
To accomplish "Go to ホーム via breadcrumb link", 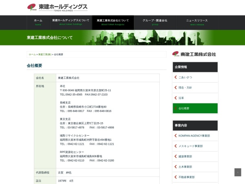I will coord(32,54).
